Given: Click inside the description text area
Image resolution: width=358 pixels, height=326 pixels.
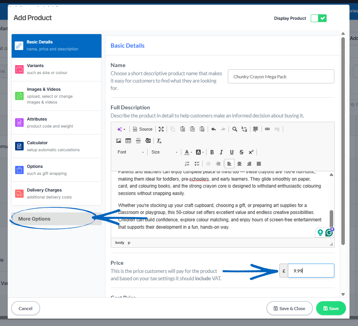Looking at the screenshot, I should 220,204.
